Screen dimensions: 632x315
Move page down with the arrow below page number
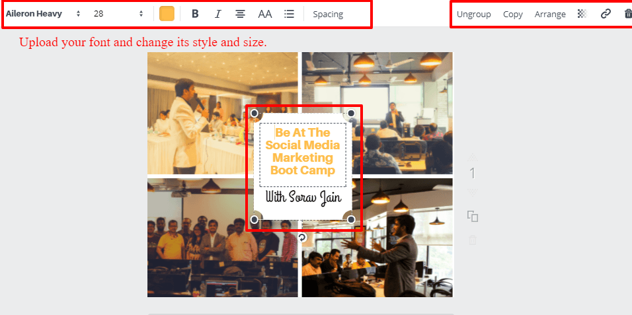(x=473, y=192)
